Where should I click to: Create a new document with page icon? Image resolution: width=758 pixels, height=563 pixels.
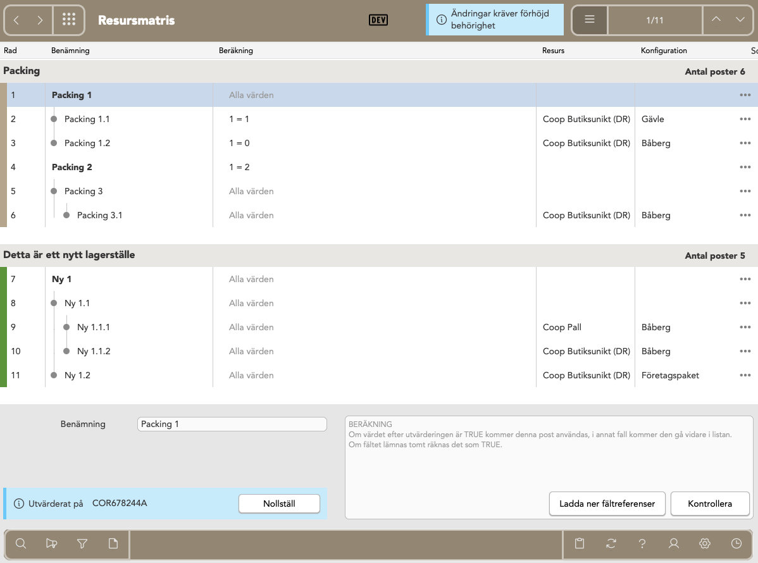(x=113, y=543)
